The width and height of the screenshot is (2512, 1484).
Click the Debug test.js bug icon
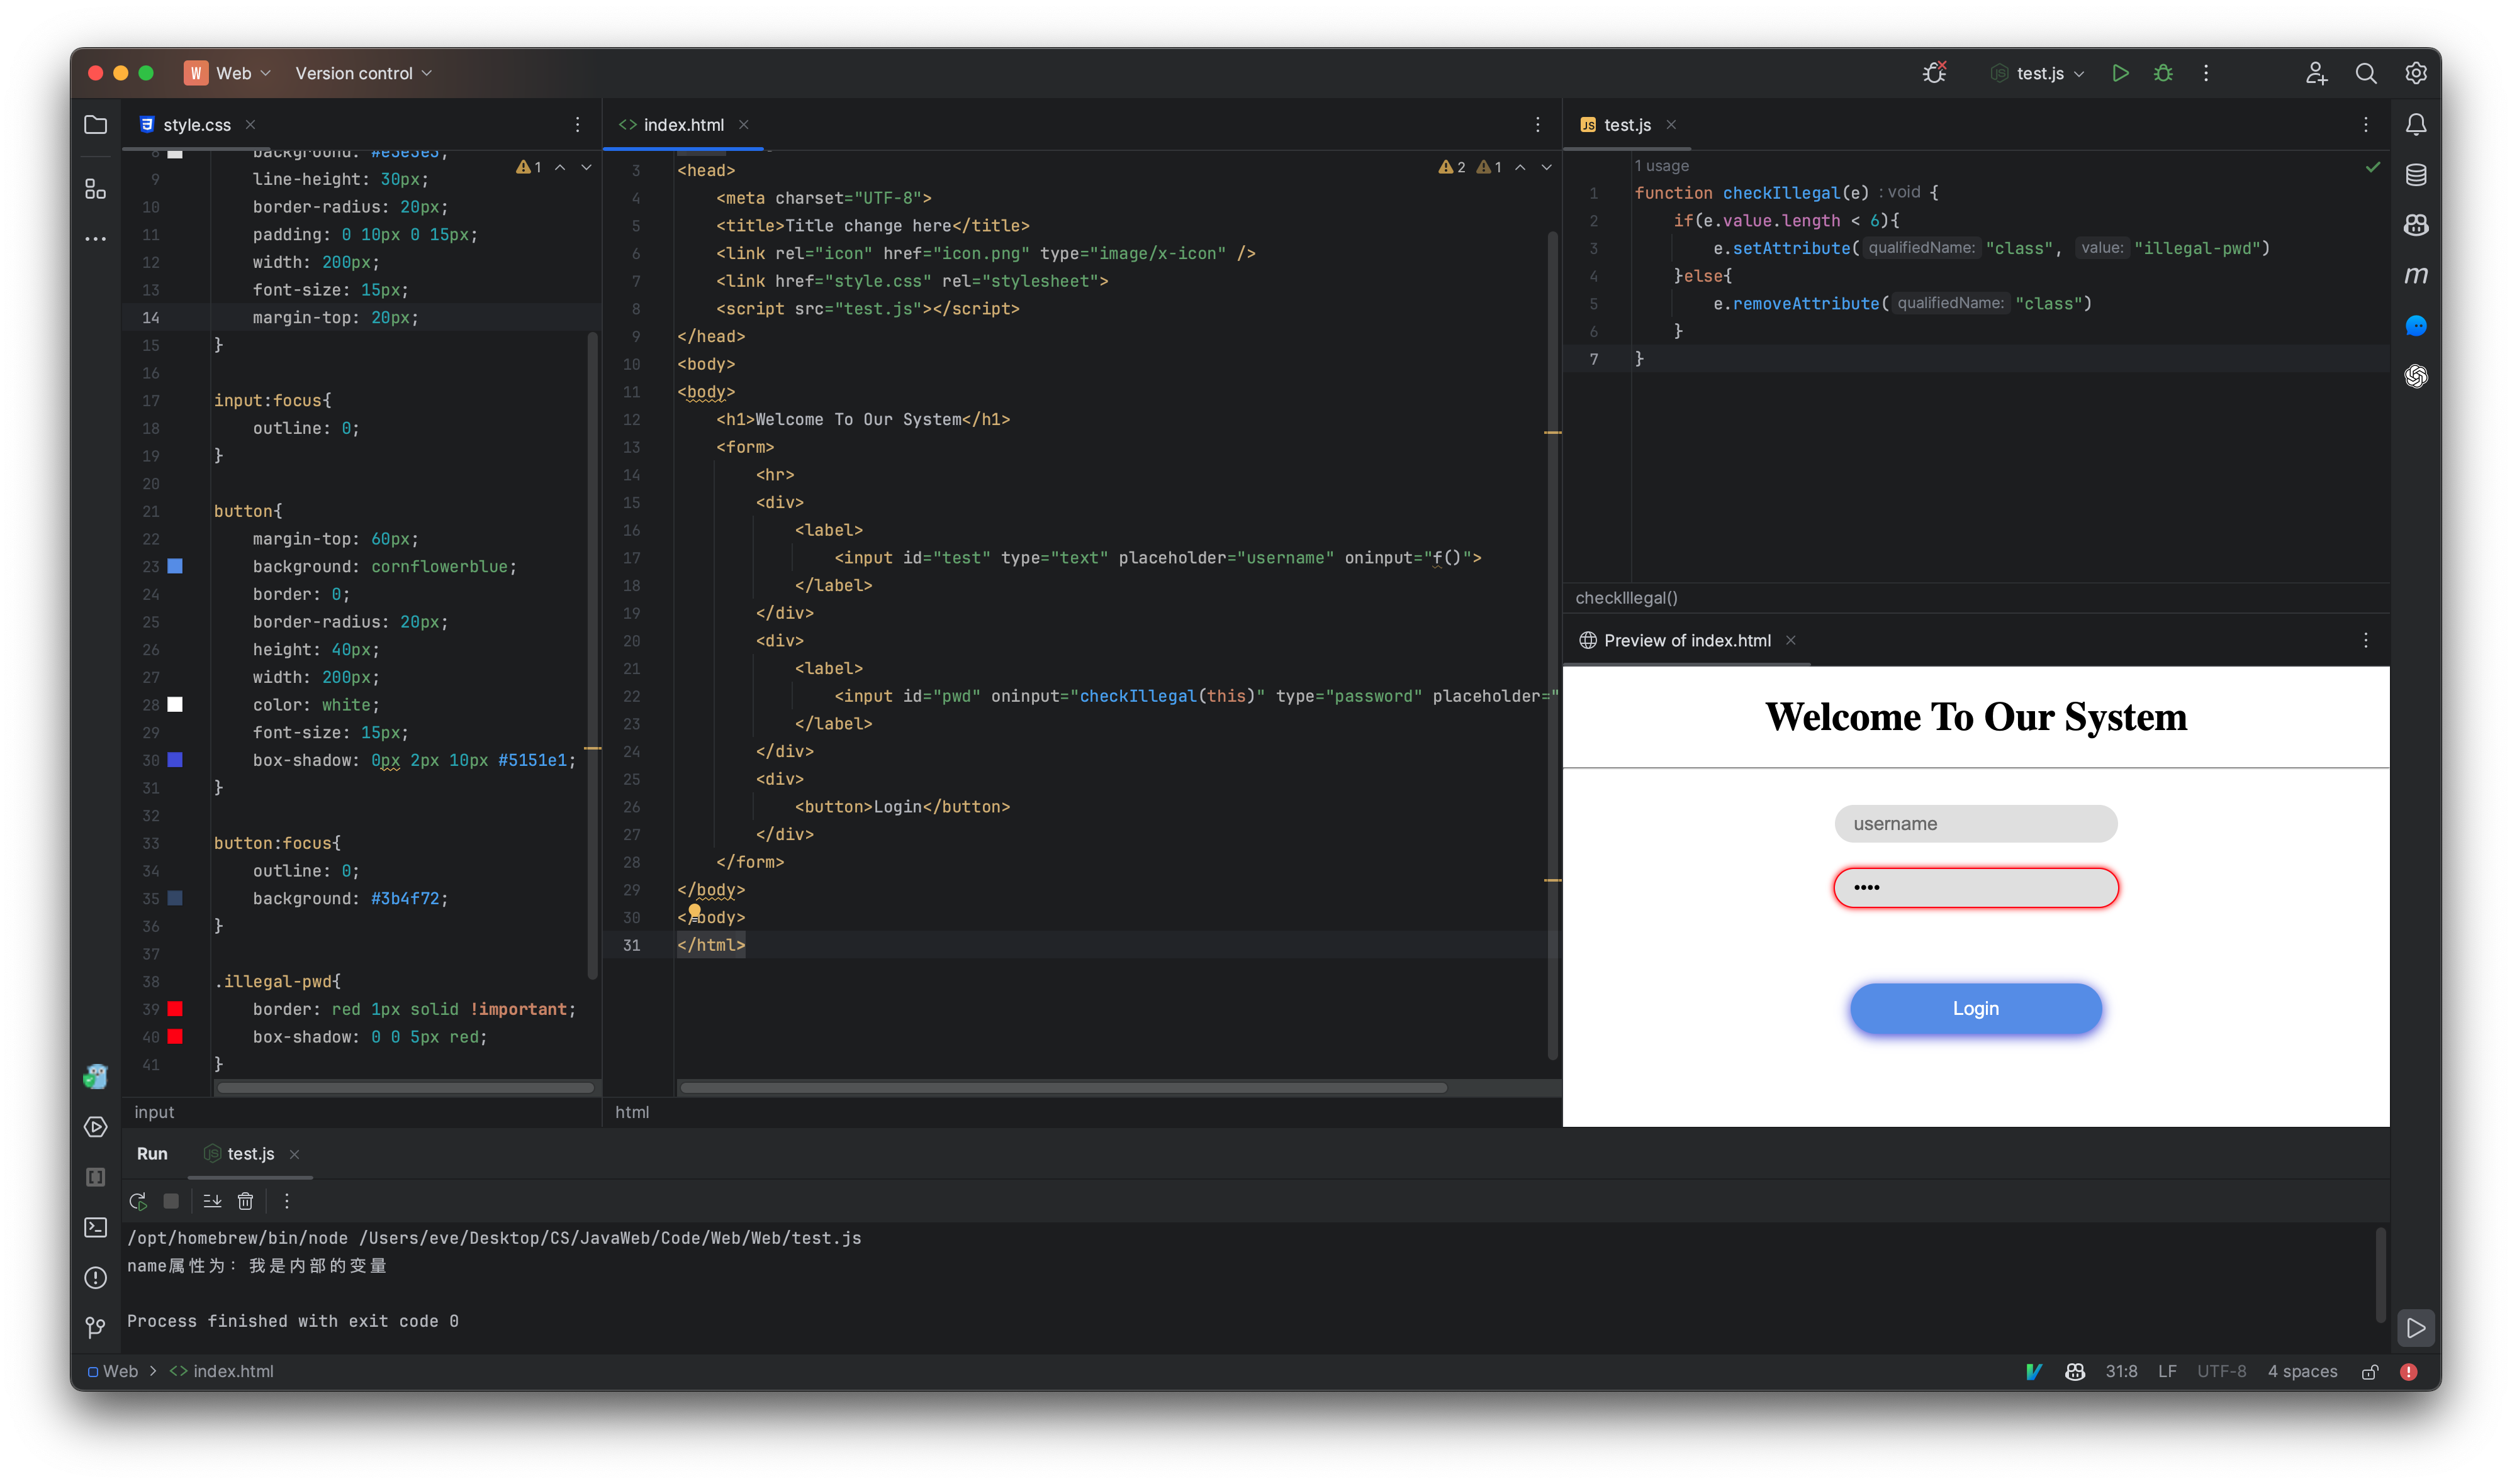(x=2163, y=73)
